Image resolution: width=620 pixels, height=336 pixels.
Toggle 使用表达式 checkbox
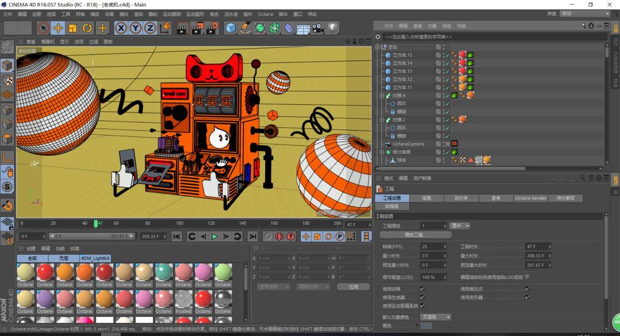(527, 289)
